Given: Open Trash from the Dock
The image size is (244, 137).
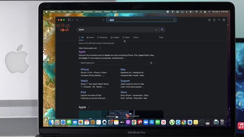Looking at the screenshot, I should (222, 123).
